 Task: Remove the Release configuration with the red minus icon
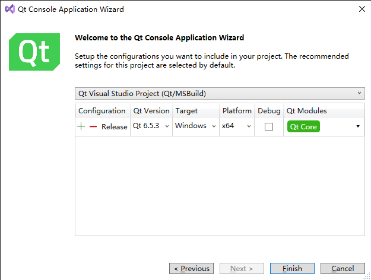click(93, 126)
